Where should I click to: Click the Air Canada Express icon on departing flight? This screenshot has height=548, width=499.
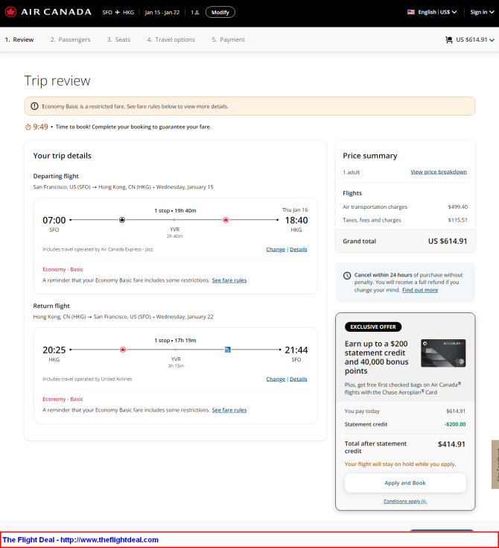click(x=122, y=220)
